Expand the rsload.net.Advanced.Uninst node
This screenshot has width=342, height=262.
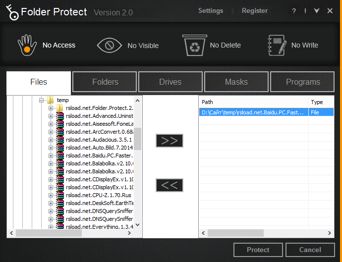point(51,116)
